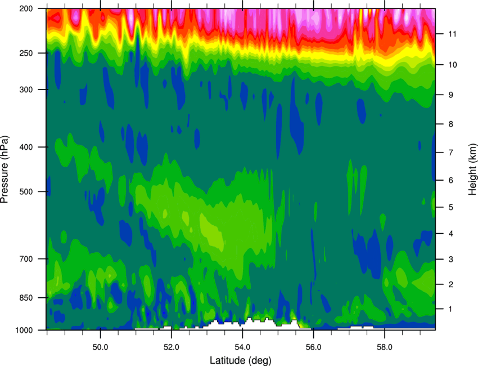Click the 200 hPa pressure tick label
The width and height of the screenshot is (478, 366).
26,8
